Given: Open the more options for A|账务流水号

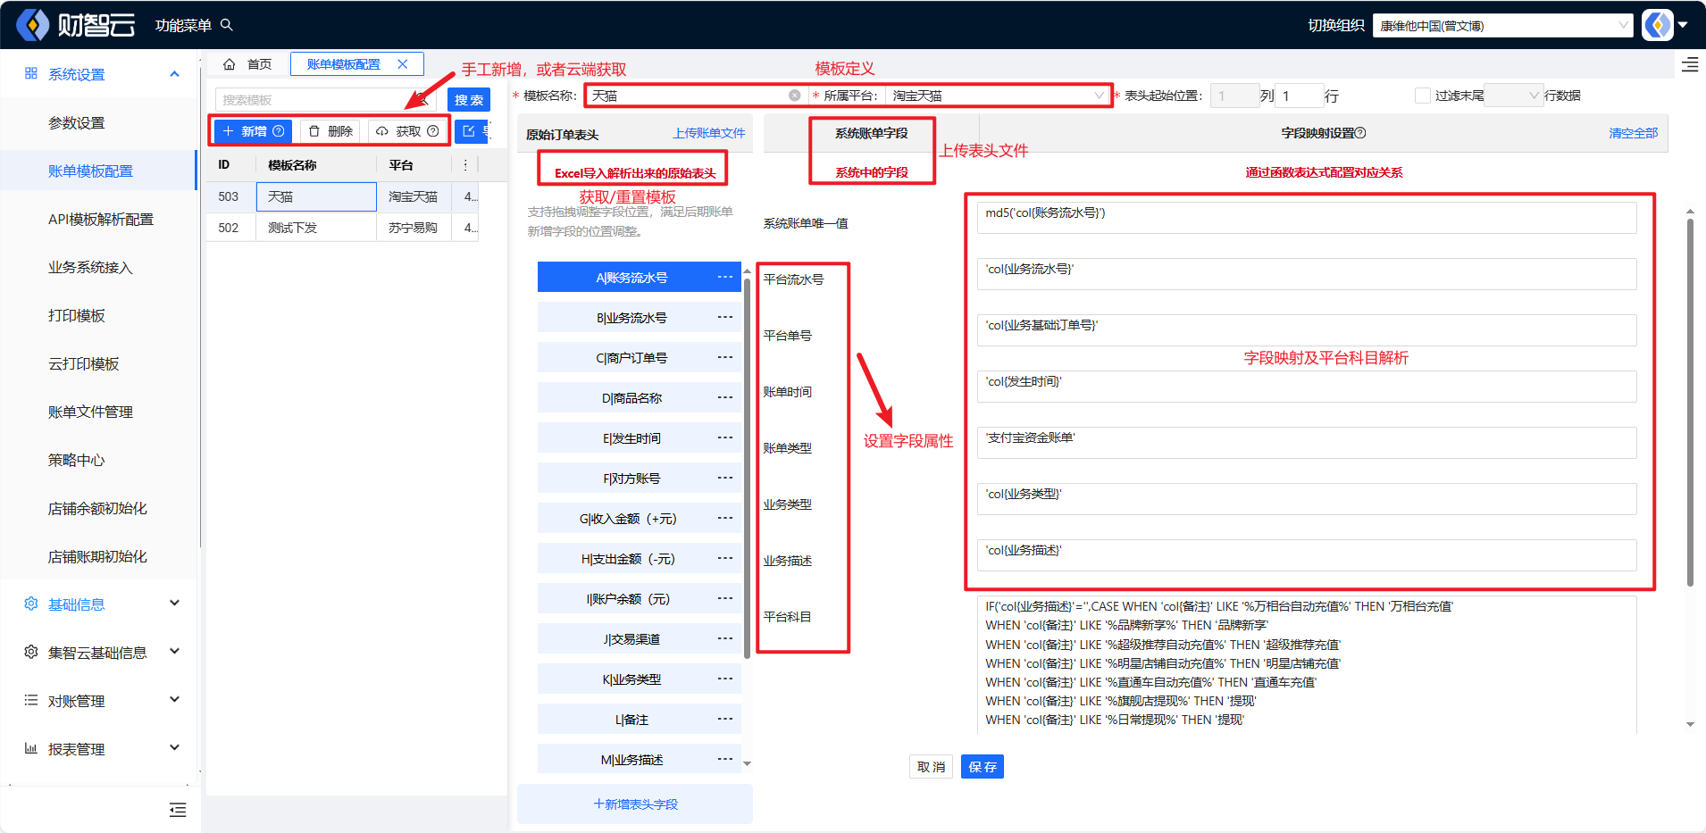Looking at the screenshot, I should click(725, 277).
